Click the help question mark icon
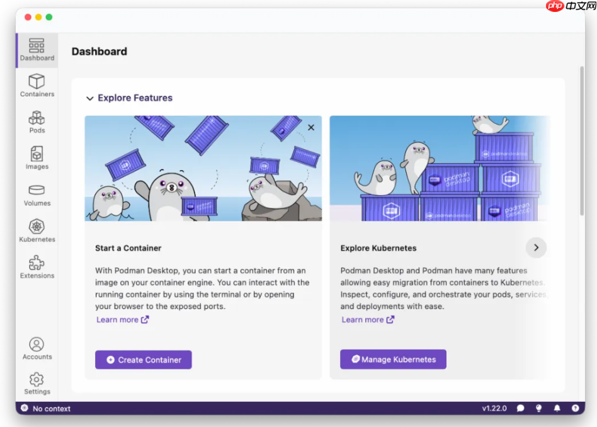 pyautogui.click(x=575, y=408)
